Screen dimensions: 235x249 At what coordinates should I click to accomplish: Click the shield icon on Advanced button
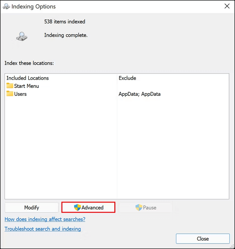click(77, 207)
